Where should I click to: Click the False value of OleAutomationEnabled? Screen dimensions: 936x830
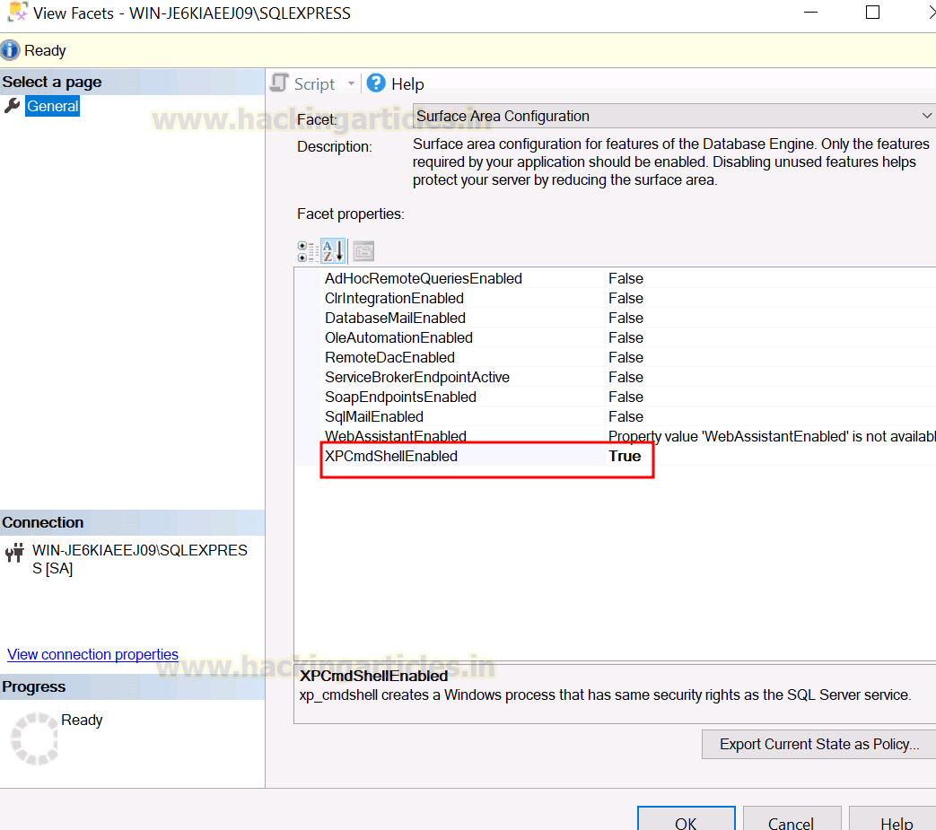[x=625, y=337]
